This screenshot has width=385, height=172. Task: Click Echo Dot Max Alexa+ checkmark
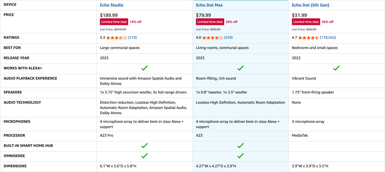click(240, 68)
